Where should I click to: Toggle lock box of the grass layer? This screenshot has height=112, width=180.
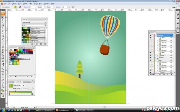point(152,35)
